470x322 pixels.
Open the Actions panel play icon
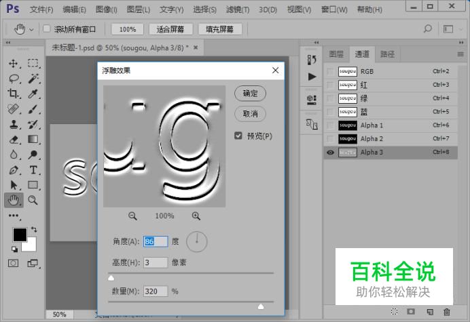312,77
